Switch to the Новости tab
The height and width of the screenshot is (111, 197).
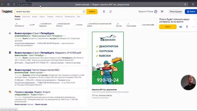tap(59, 17)
